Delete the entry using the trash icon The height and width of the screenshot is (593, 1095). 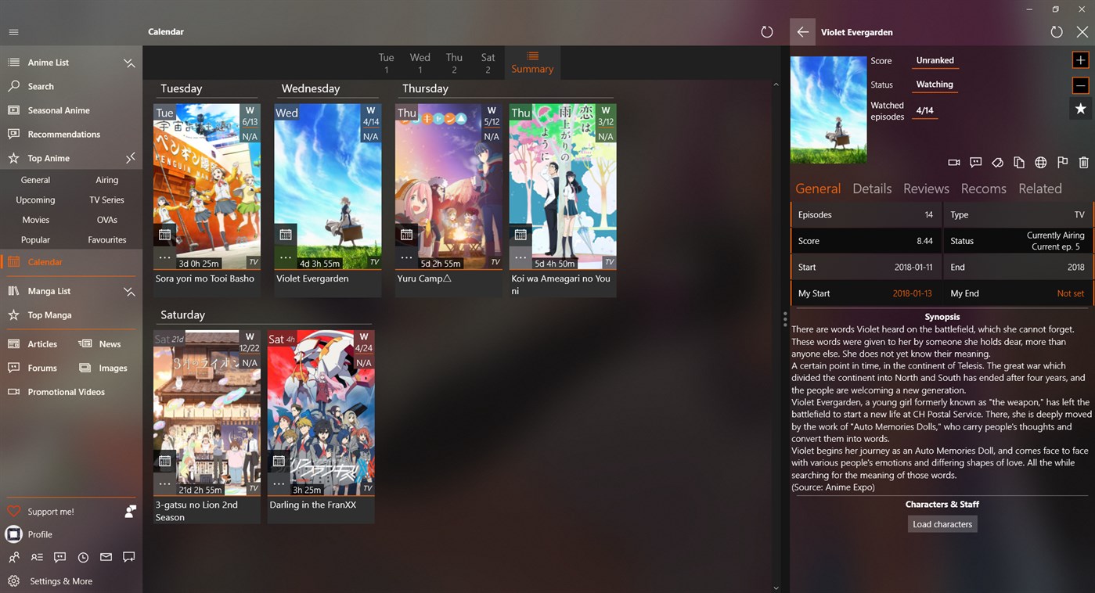tap(1085, 162)
